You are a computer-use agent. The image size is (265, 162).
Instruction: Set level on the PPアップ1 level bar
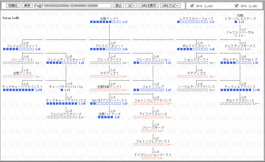coord(106,76)
